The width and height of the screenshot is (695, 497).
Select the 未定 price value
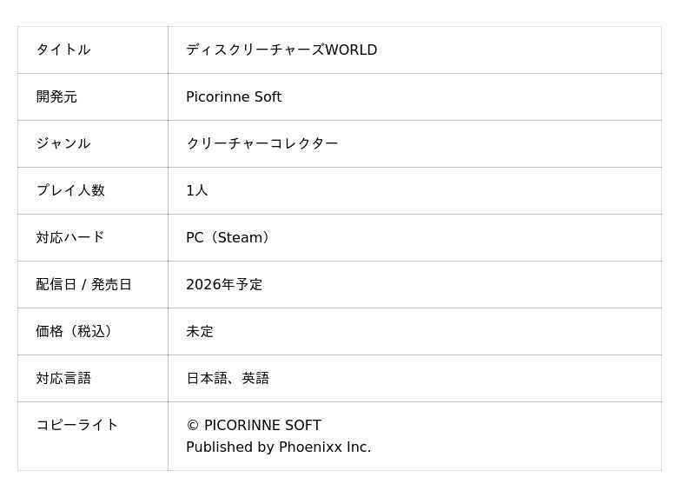(200, 331)
